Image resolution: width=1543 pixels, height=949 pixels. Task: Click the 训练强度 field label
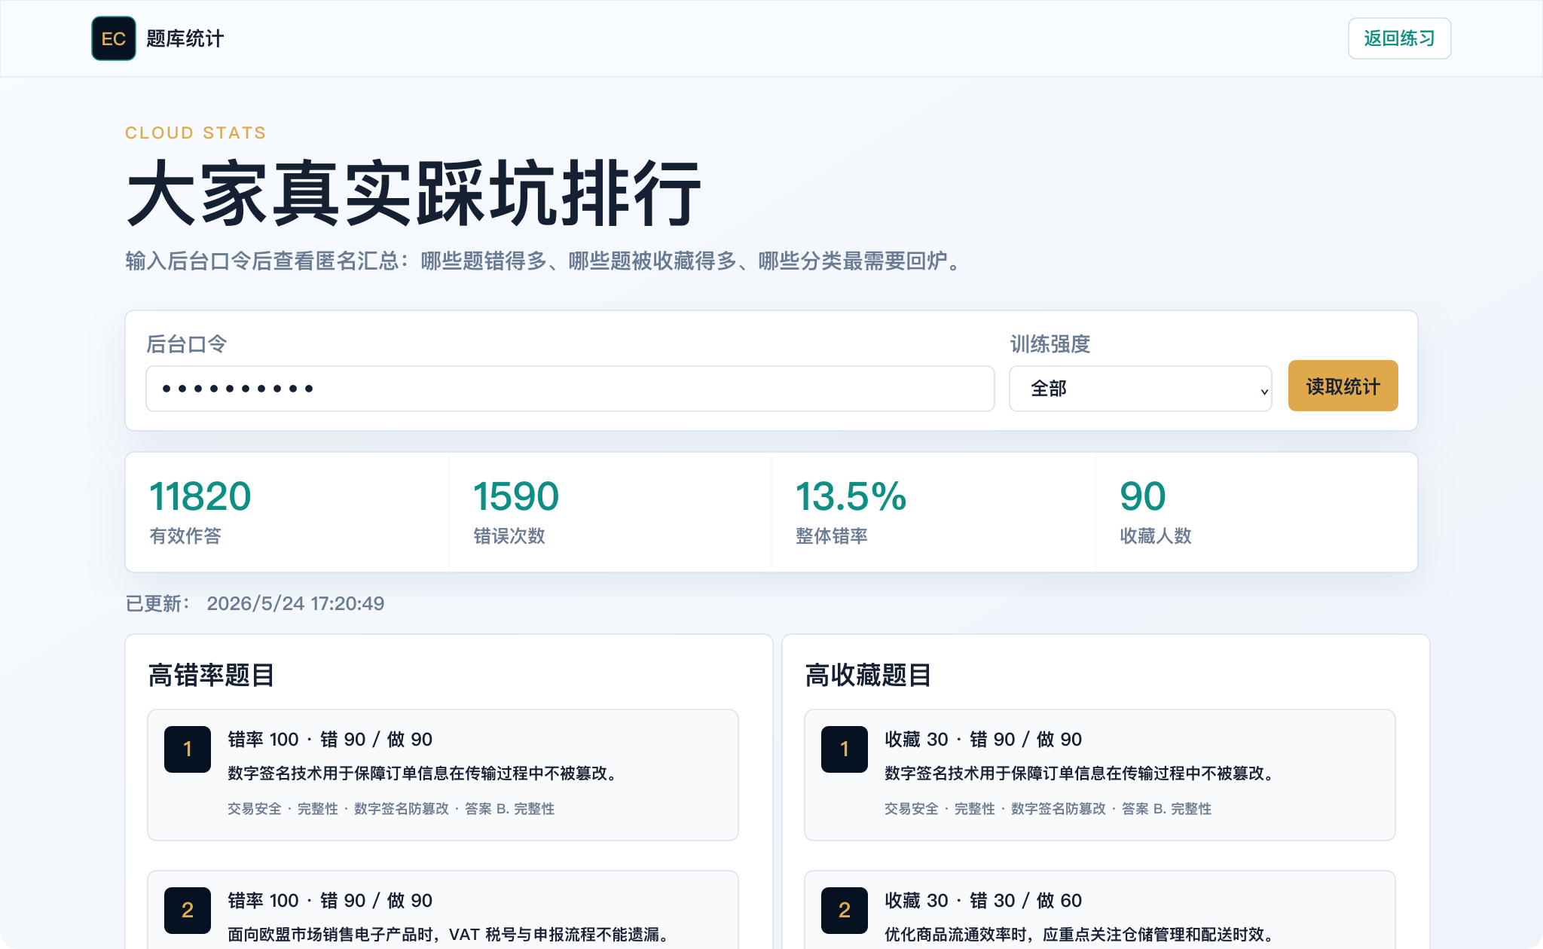click(1050, 344)
